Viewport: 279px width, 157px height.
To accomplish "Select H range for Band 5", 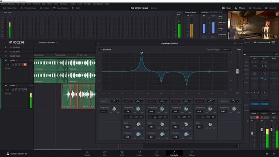I will (x=213, y=117).
